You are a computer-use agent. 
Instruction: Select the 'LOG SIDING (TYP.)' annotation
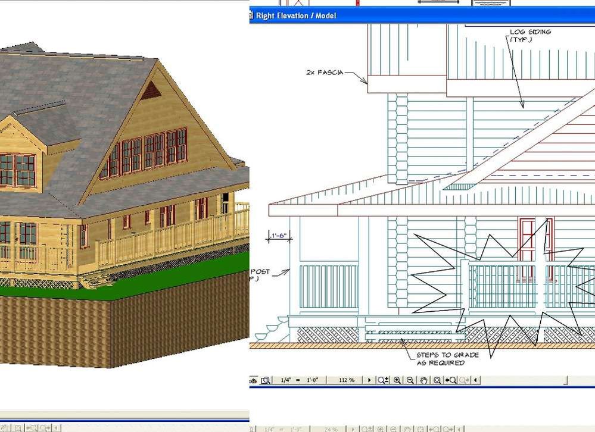click(x=530, y=35)
